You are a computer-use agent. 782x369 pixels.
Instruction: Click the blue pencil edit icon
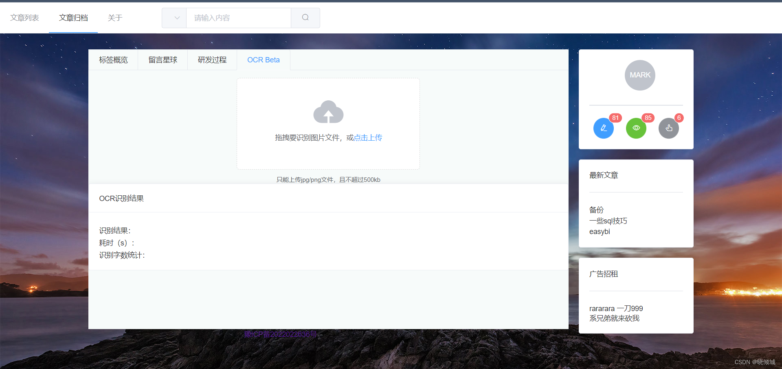[x=604, y=128]
